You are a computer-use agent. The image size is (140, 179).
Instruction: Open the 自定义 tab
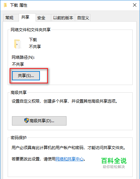point(83,18)
